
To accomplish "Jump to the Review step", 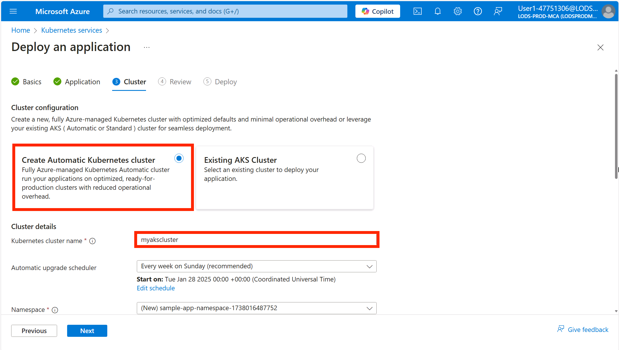I will (175, 82).
